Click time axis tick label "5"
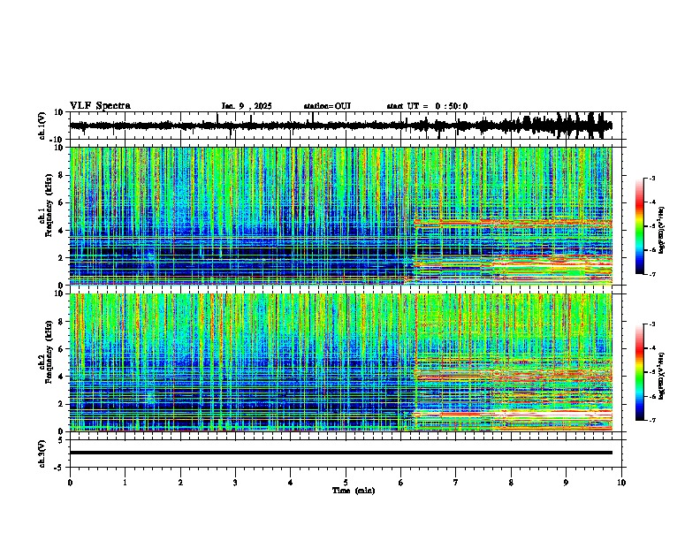This screenshot has width=700, height=541. (346, 483)
